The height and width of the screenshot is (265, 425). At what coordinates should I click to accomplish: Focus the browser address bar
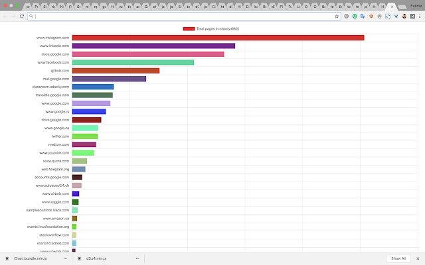pos(185,16)
